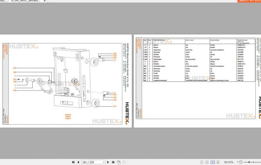Screen dimensions: 261x165
Task: Click the Gelenklager row in parts table
Action: tap(199, 59)
